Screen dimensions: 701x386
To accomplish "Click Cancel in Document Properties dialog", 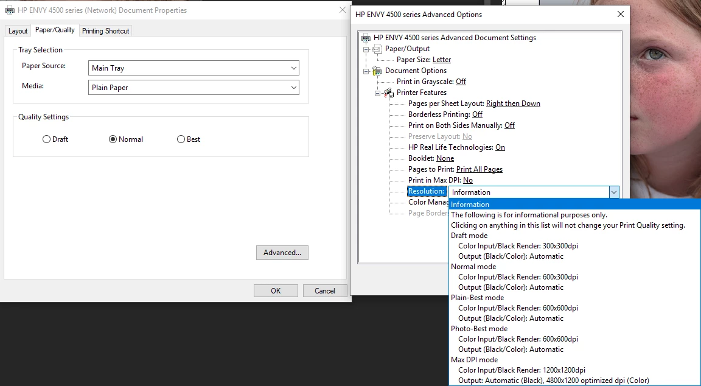I will pos(325,291).
